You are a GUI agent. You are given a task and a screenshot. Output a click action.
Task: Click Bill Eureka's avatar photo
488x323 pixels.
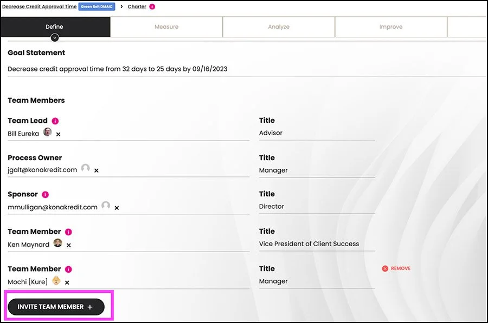coord(47,132)
